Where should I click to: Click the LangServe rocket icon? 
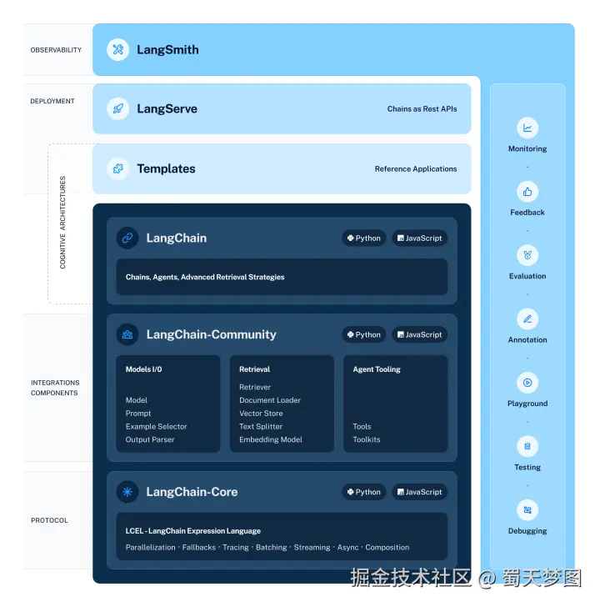[118, 108]
